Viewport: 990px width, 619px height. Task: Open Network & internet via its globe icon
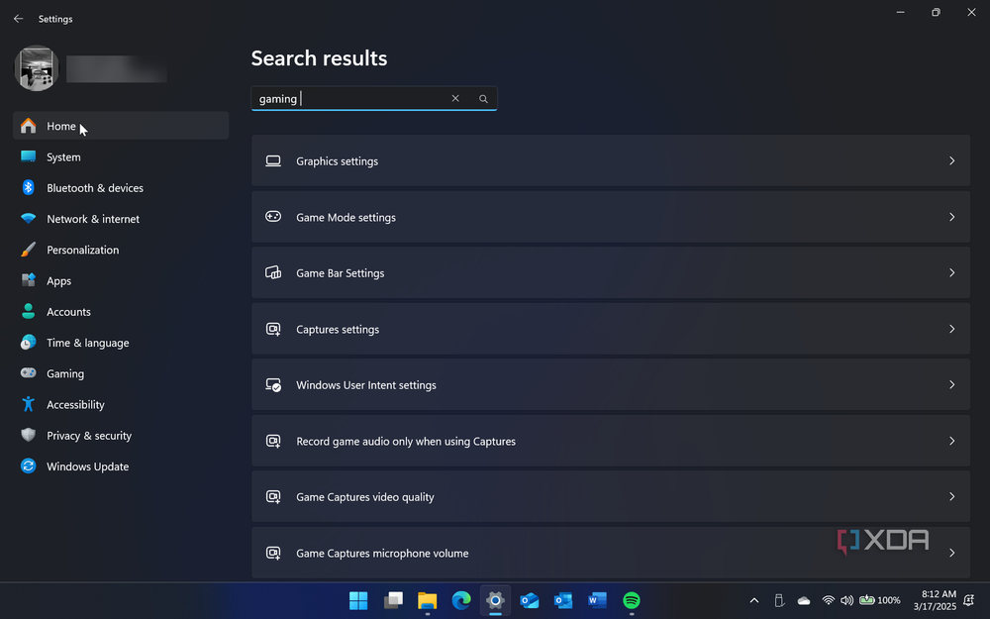tap(29, 219)
